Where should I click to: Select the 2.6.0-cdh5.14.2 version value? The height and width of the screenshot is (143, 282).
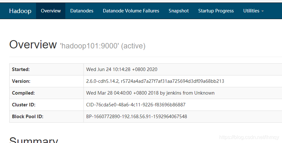[x=155, y=81]
